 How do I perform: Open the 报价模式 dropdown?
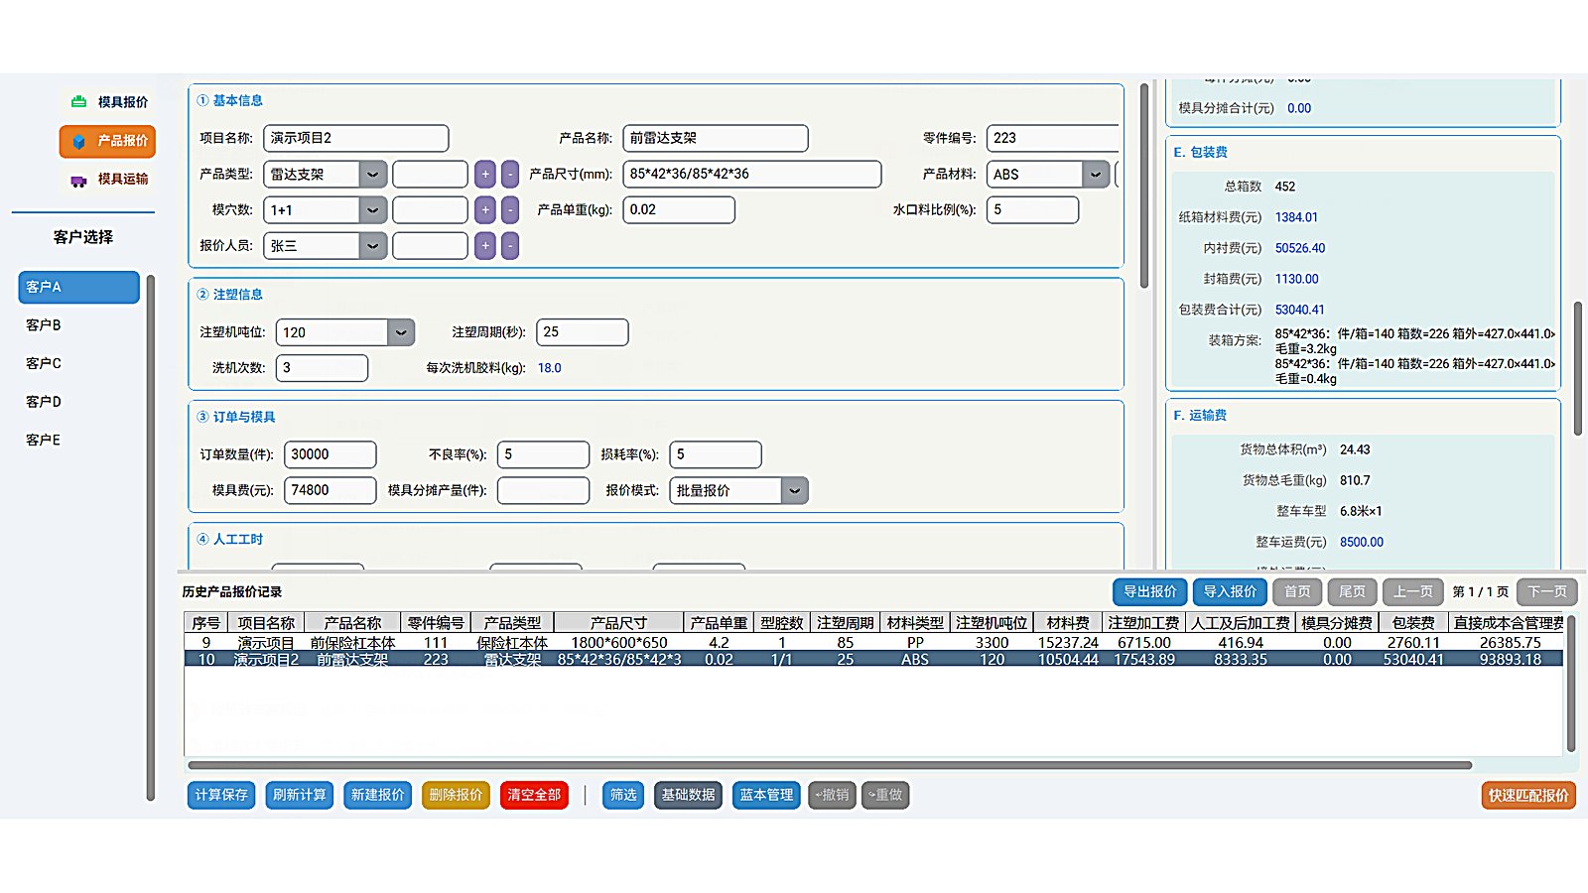(x=794, y=491)
